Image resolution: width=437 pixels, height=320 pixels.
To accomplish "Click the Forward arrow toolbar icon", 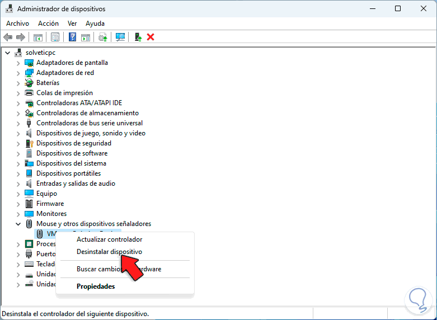I will (x=21, y=37).
